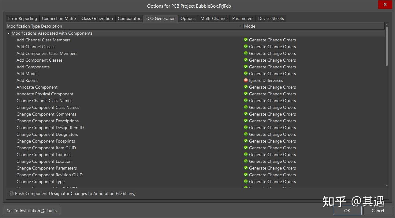The width and height of the screenshot is (395, 218).
Task: Select Change Component Class Names row
Action: tap(195, 107)
